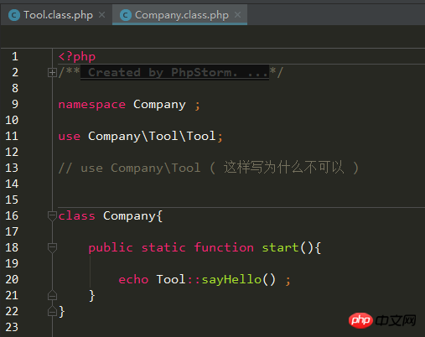Click line number 20 in the gutter
425x337 pixels.
coord(12,279)
